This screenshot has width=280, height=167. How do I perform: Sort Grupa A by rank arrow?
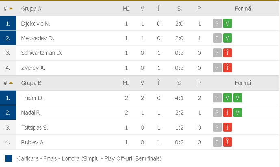(x=11, y=8)
